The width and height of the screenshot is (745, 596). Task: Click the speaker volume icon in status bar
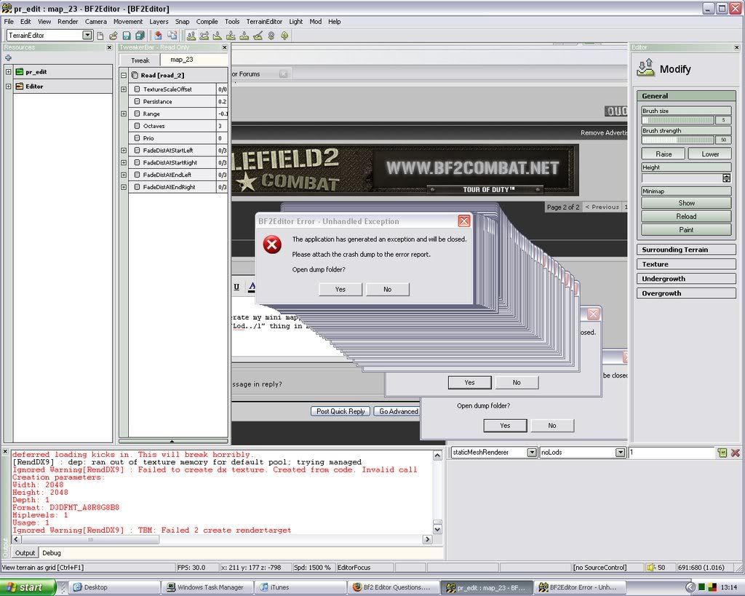[652, 568]
